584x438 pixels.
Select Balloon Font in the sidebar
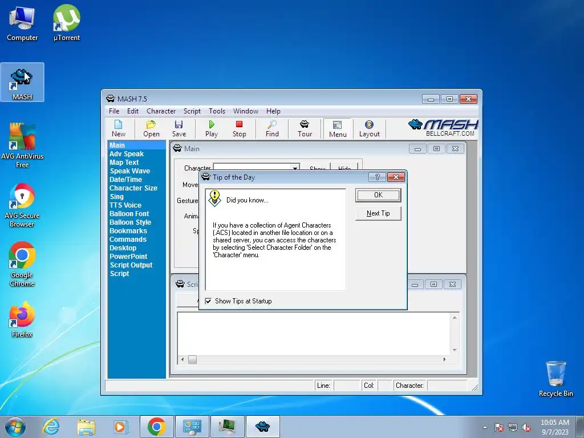[129, 214]
